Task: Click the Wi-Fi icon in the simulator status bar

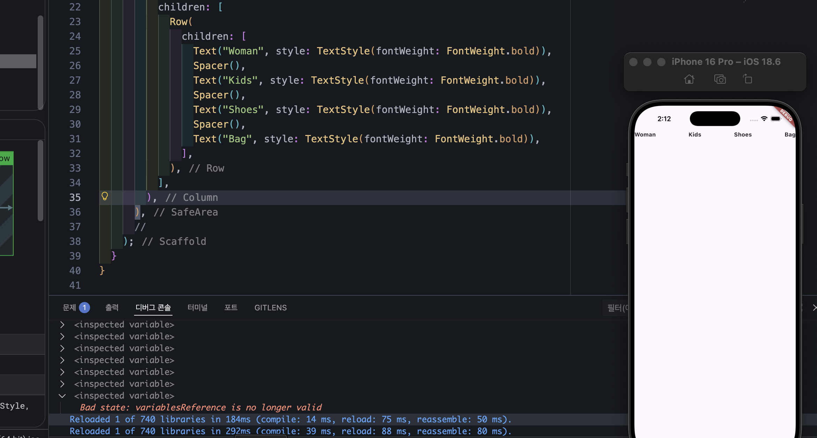Action: [764, 119]
